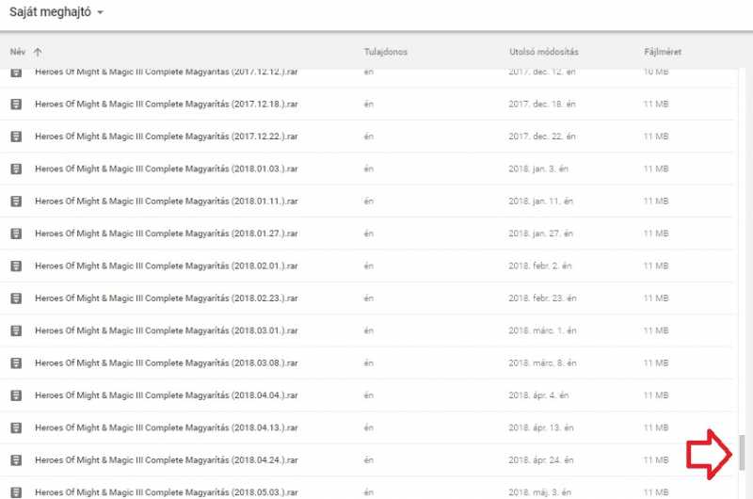Image resolution: width=753 pixels, height=499 pixels.
Task: Click the date 2018. ápr. 13. én
Action: 540,427
